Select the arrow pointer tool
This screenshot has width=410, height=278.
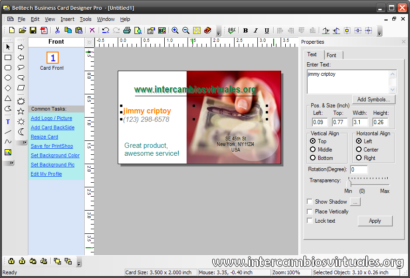(x=8, y=47)
